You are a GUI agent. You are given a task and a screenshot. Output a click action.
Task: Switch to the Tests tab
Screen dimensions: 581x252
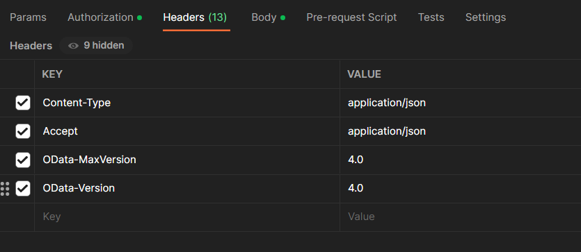[431, 17]
